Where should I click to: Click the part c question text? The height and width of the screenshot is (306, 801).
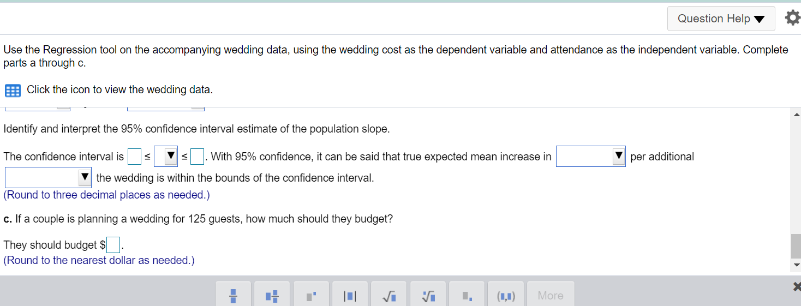[198, 219]
